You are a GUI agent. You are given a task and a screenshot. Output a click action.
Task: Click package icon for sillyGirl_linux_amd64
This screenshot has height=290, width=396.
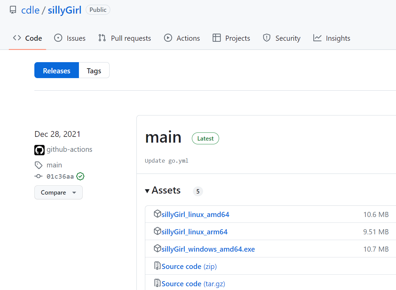tap(157, 214)
